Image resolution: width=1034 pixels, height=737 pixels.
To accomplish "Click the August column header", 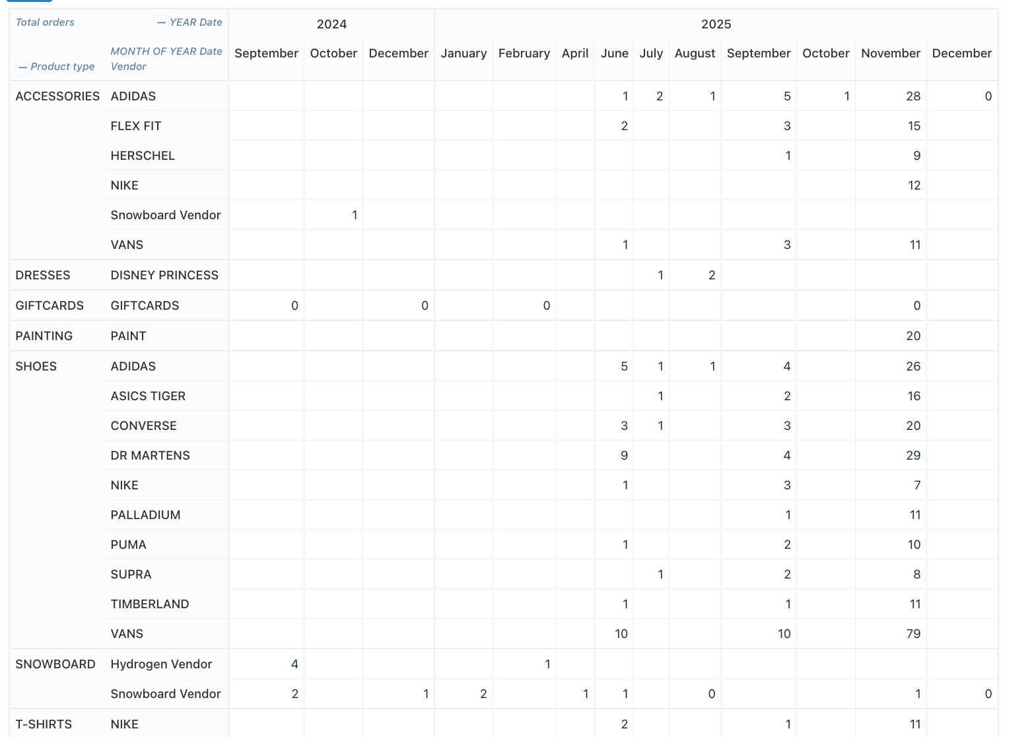I will (x=695, y=53).
